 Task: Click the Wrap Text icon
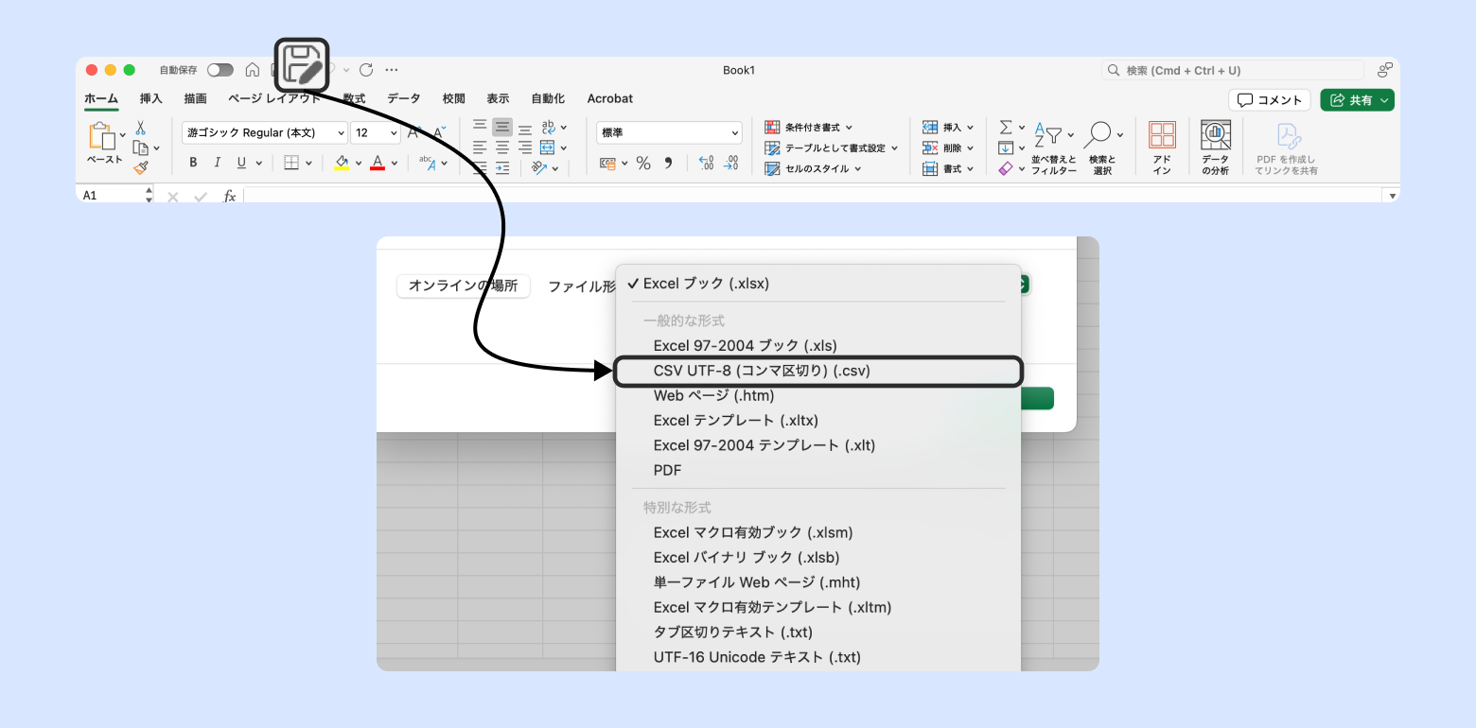tap(548, 128)
